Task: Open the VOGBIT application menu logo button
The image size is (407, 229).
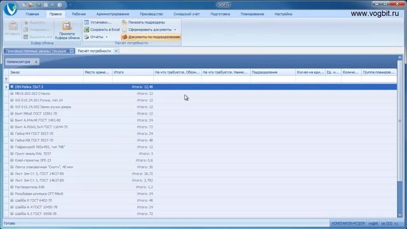Action: [10, 9]
